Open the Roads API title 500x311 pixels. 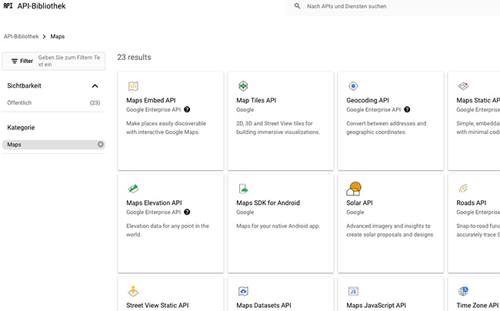(x=472, y=202)
